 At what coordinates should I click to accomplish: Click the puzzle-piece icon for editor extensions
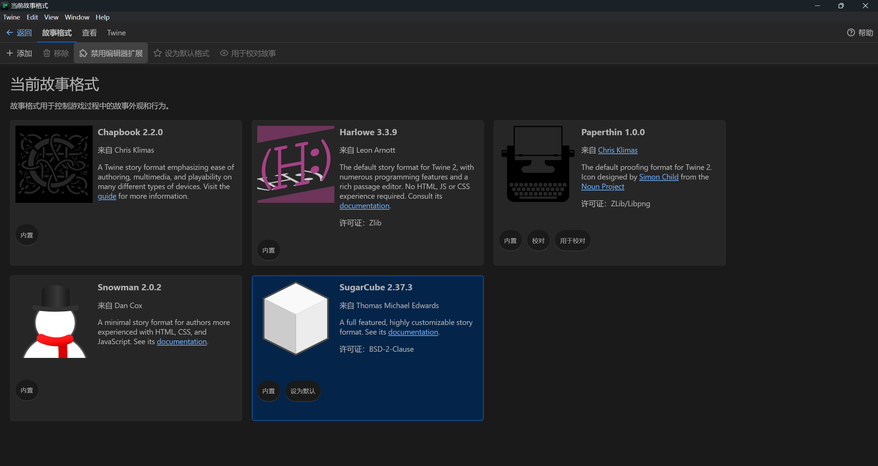(x=83, y=53)
